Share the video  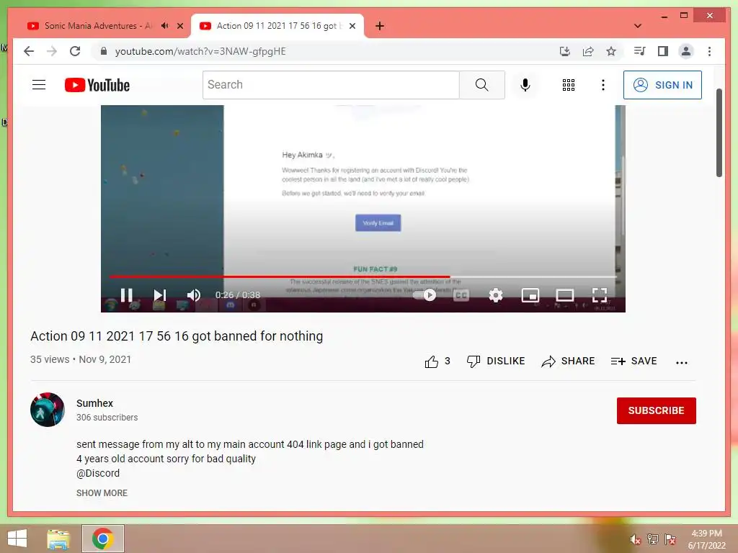tap(568, 361)
